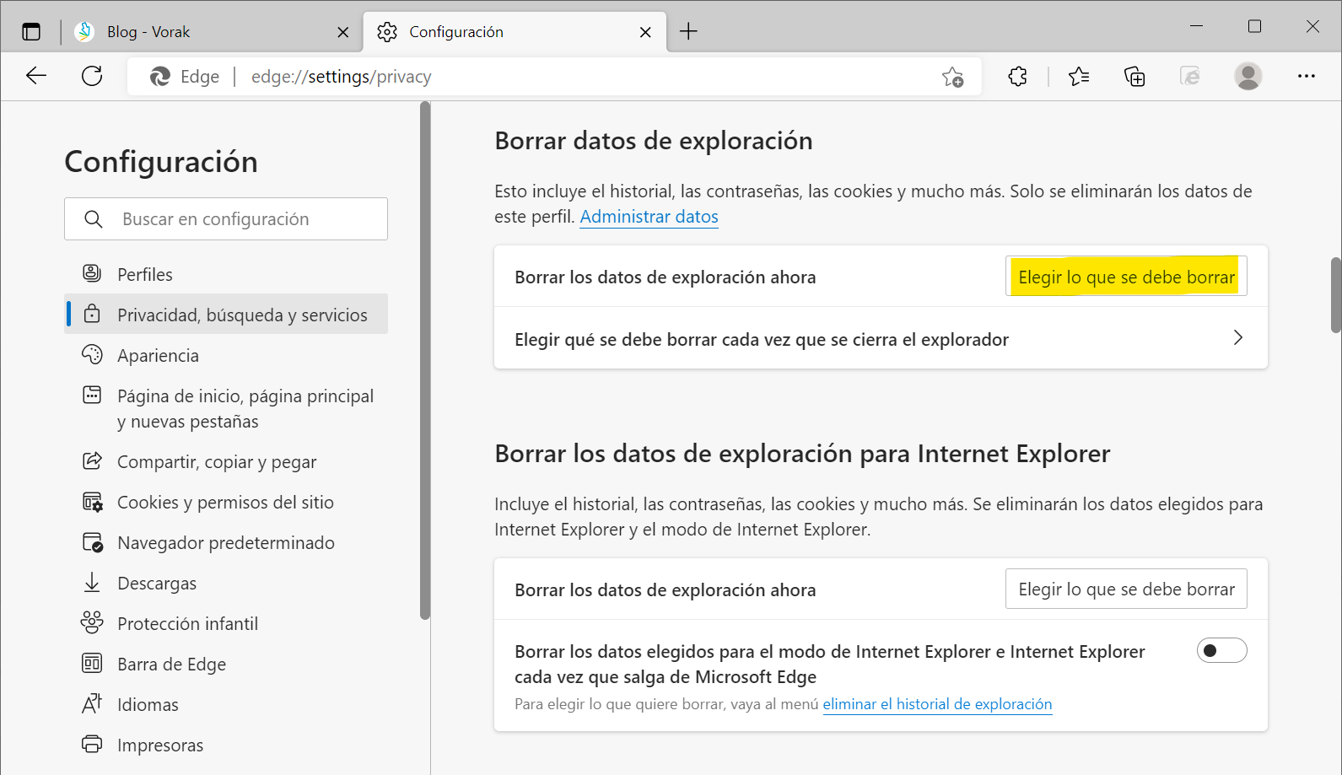Open Cookies y permisos del sitio

(x=226, y=502)
